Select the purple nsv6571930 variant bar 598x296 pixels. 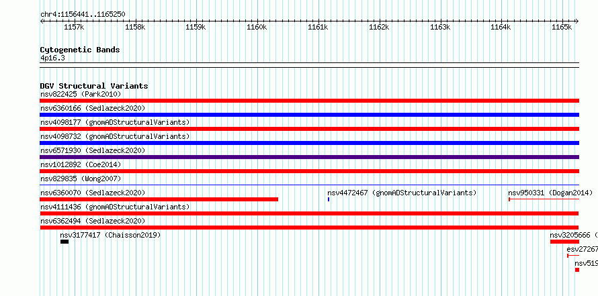pos(309,157)
